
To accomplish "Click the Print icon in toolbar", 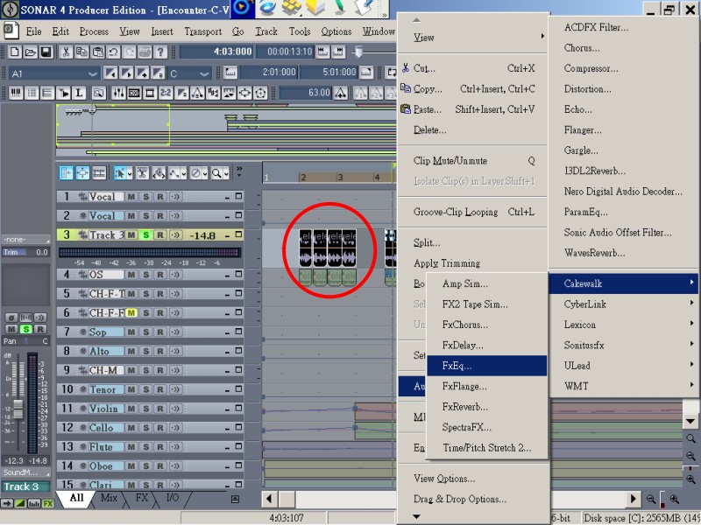I will tap(145, 52).
